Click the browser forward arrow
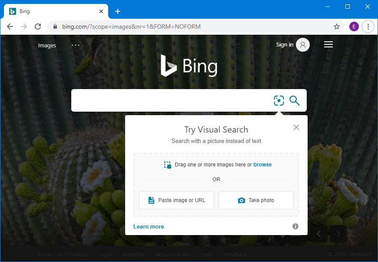 (24, 27)
